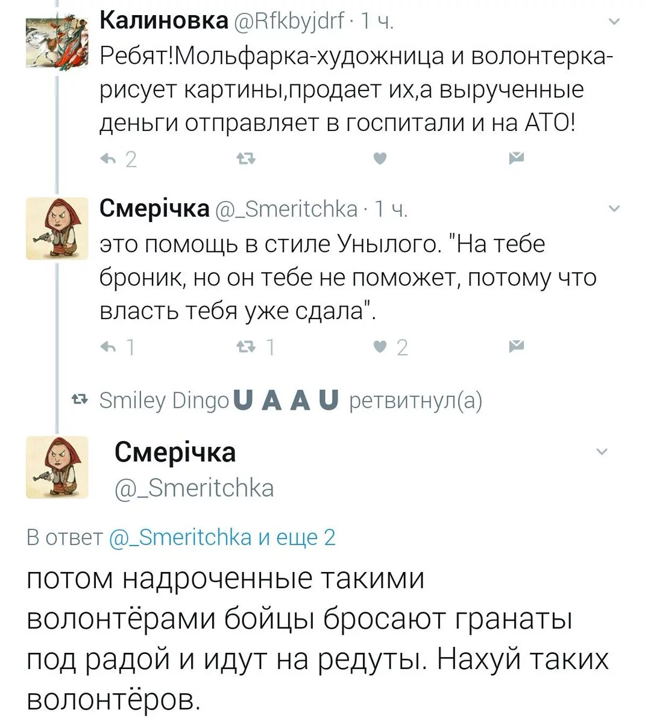Viewport: 645px width, 724px height.
Task: Open Калиновка's profile picture
Action: [x=57, y=42]
